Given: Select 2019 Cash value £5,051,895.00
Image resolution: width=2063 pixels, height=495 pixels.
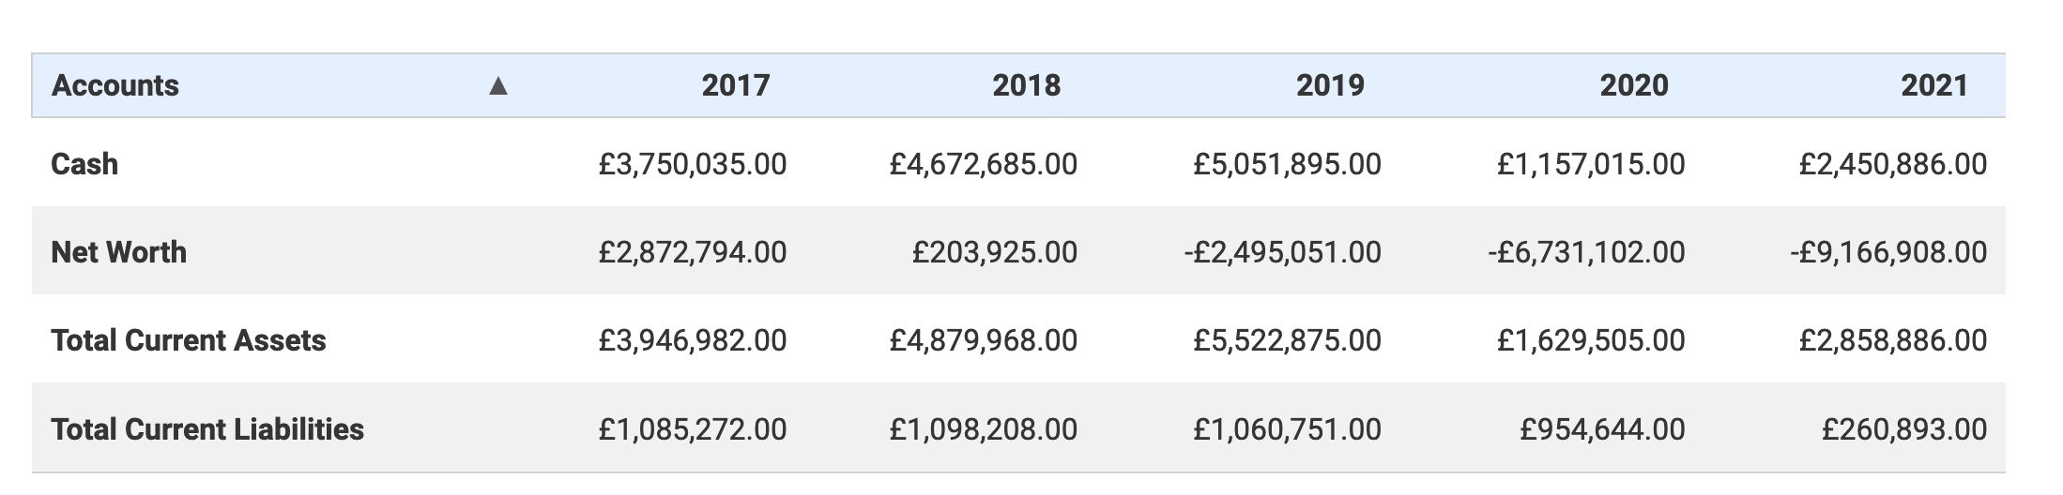Looking at the screenshot, I should tap(1288, 165).
